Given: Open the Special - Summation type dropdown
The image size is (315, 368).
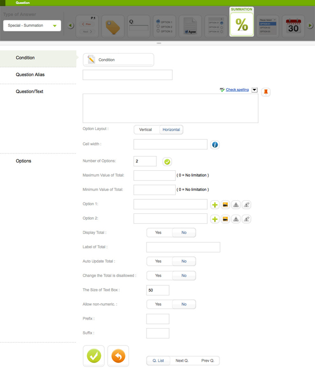Looking at the screenshot, I should pyautogui.click(x=32, y=25).
